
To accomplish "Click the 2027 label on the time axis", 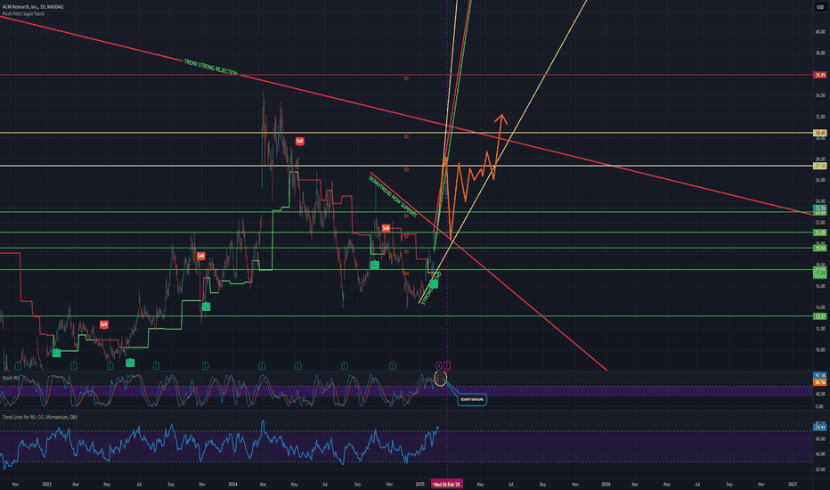I will coord(793,484).
